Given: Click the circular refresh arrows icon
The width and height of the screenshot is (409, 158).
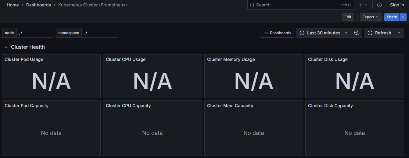Looking at the screenshot, I should point(370,33).
